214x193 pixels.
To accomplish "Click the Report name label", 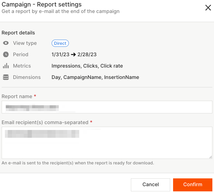I will coord(17,96).
